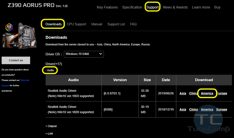Open the Support tab
This screenshot has height=138, width=234.
pyautogui.click(x=152, y=7)
